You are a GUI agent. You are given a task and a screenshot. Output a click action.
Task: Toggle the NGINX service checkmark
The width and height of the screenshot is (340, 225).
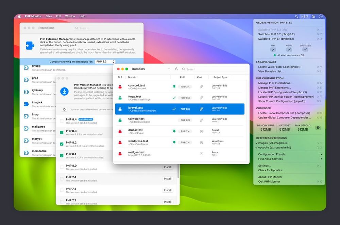click(x=289, y=50)
